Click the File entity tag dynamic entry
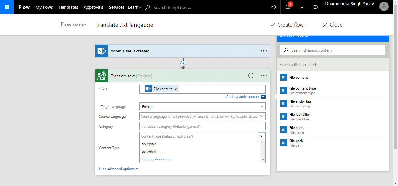 tap(333, 103)
